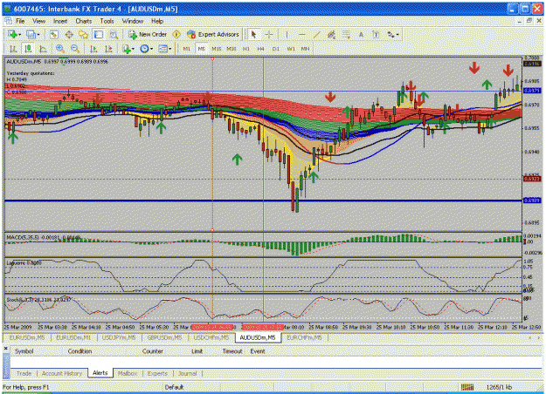Screen dimensions: 546x394
Task: Select the Text Label 'T' tool
Action: coord(376,34)
